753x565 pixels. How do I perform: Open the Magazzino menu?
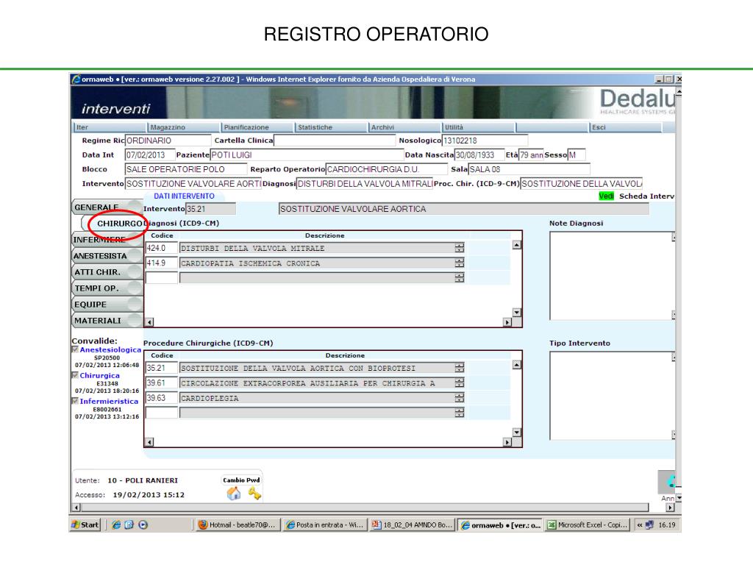point(183,127)
